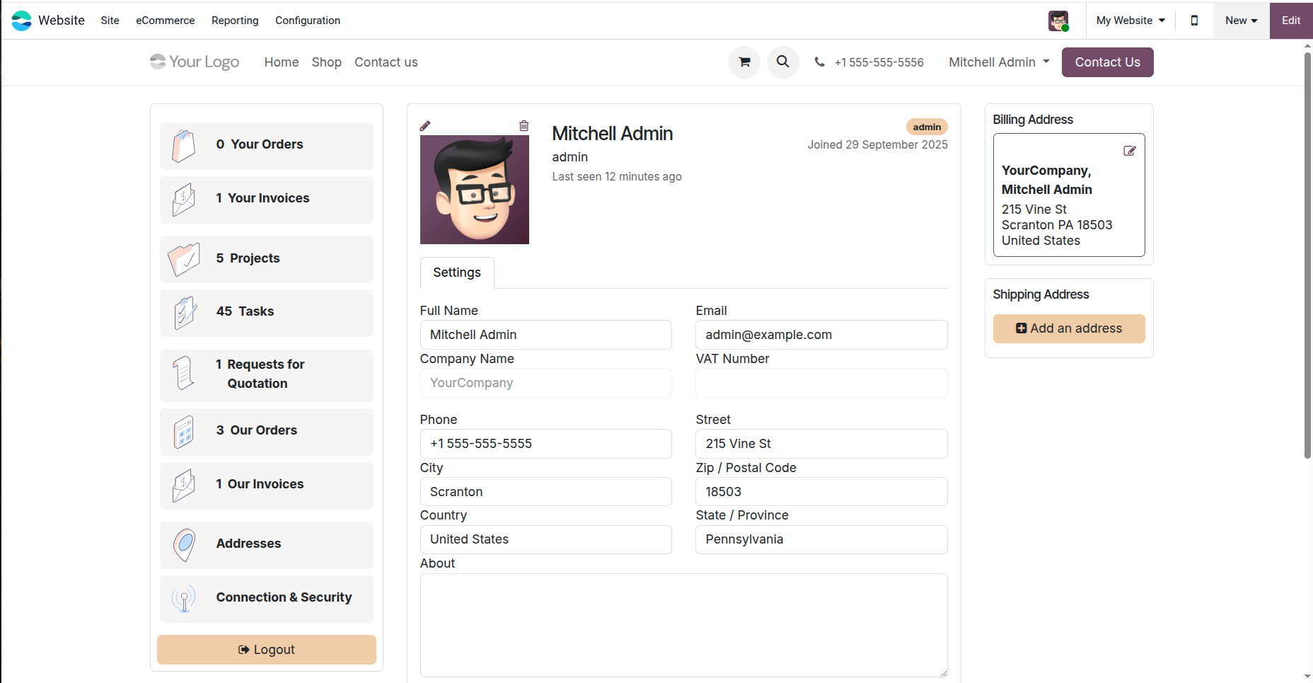Image resolution: width=1313 pixels, height=683 pixels.
Task: Click the Website app name
Action: click(x=62, y=21)
